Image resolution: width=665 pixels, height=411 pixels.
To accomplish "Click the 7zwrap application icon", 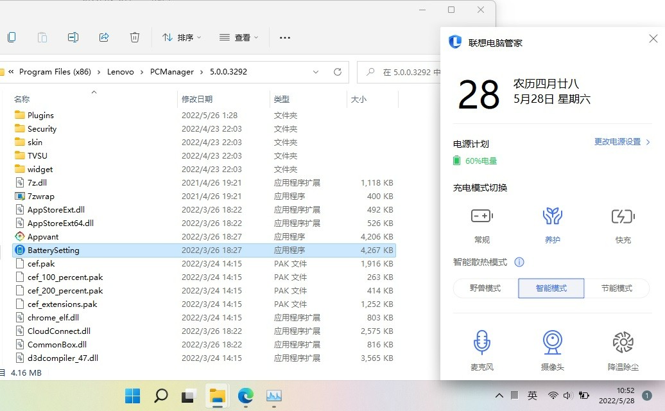I will [x=19, y=196].
